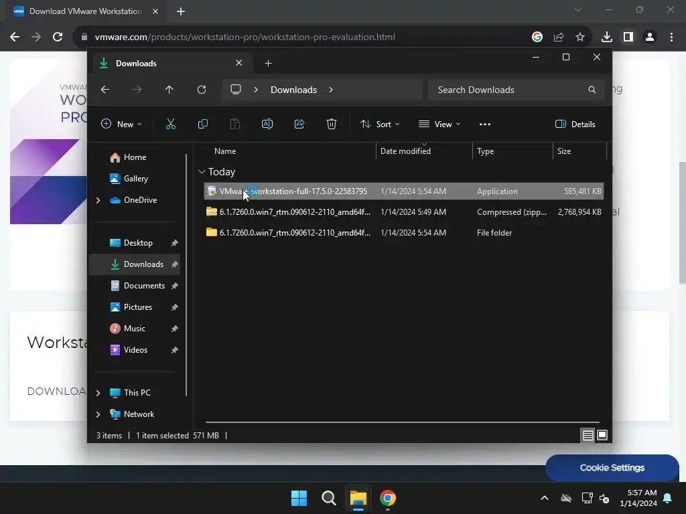This screenshot has width=686, height=514.
Task: Open Desktop in navigation pane
Action: point(134,243)
